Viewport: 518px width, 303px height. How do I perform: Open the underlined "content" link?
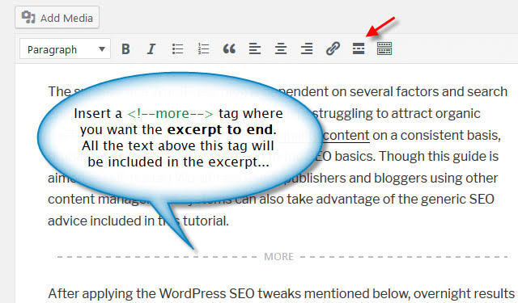pos(346,135)
